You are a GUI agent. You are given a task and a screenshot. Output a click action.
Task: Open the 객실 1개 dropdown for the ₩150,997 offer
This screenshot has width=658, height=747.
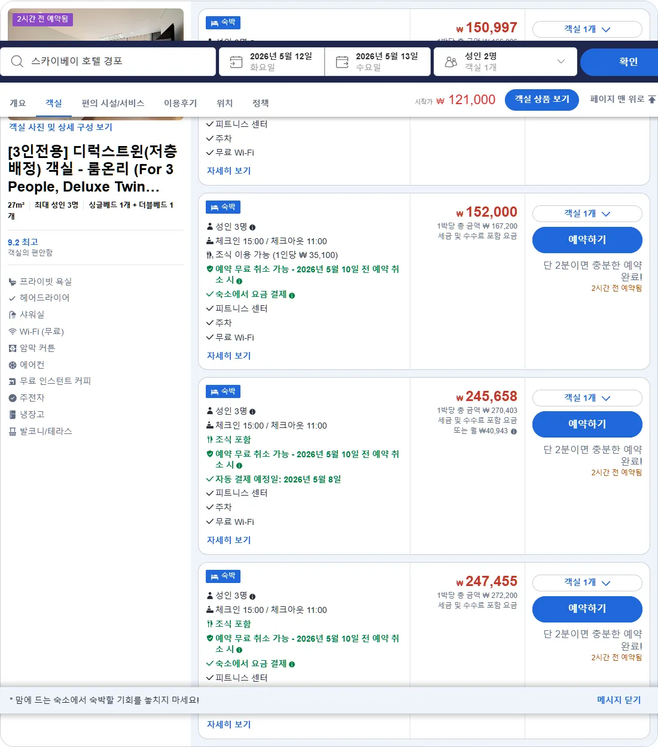[587, 29]
